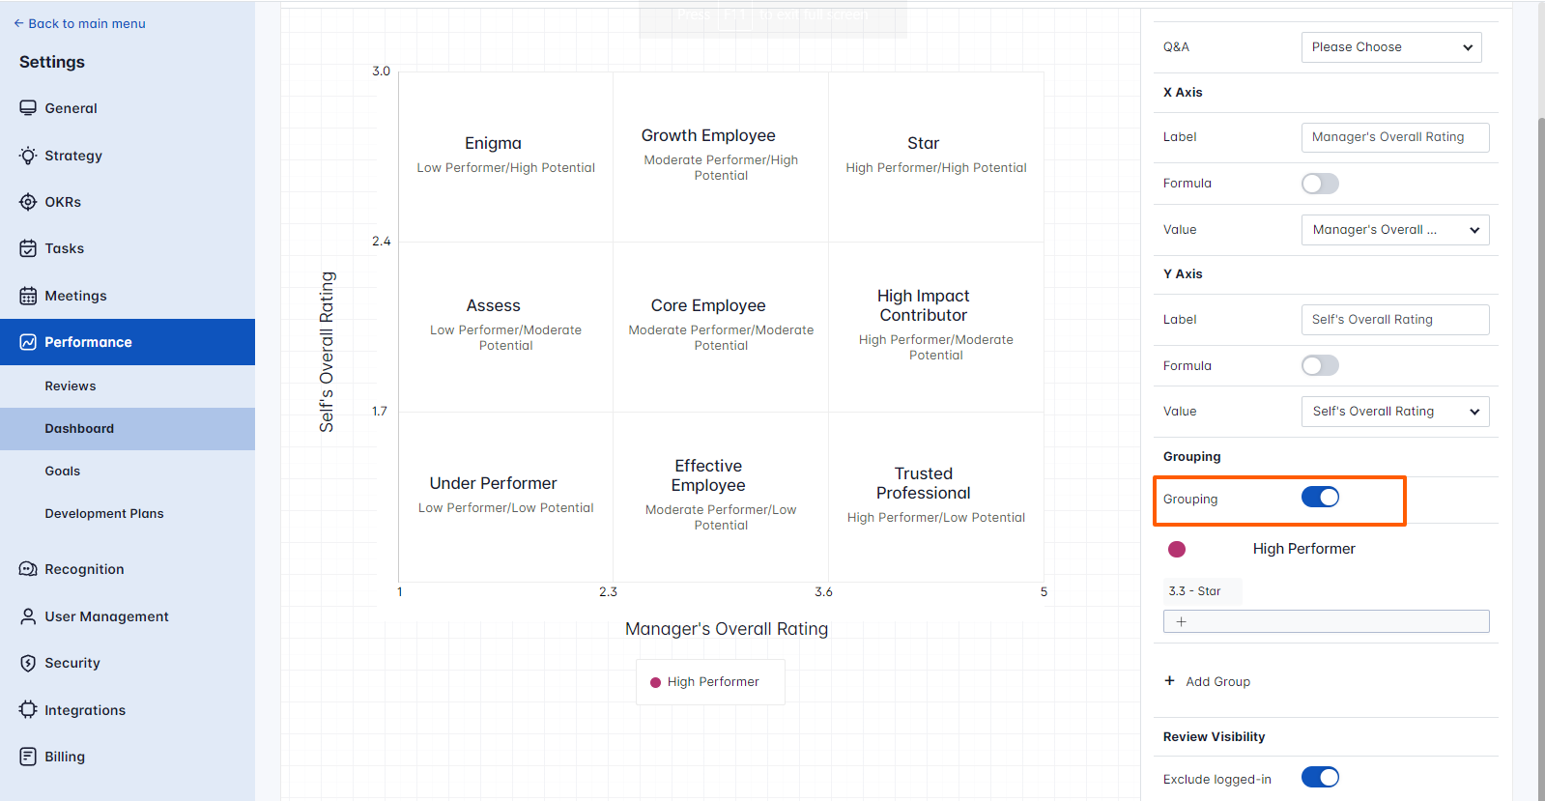This screenshot has height=801, width=1545.
Task: Go to the Reviews submenu item
Action: click(x=71, y=386)
